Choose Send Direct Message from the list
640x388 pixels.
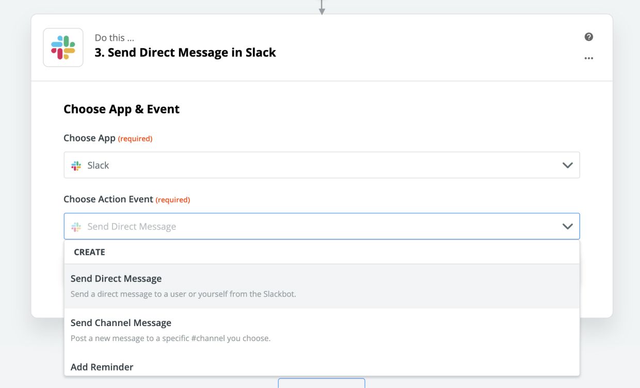point(322,286)
